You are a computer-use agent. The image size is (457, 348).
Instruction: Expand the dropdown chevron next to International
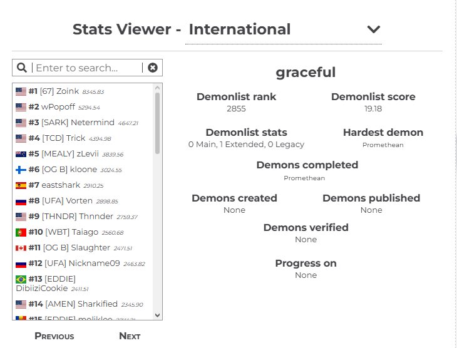point(373,29)
